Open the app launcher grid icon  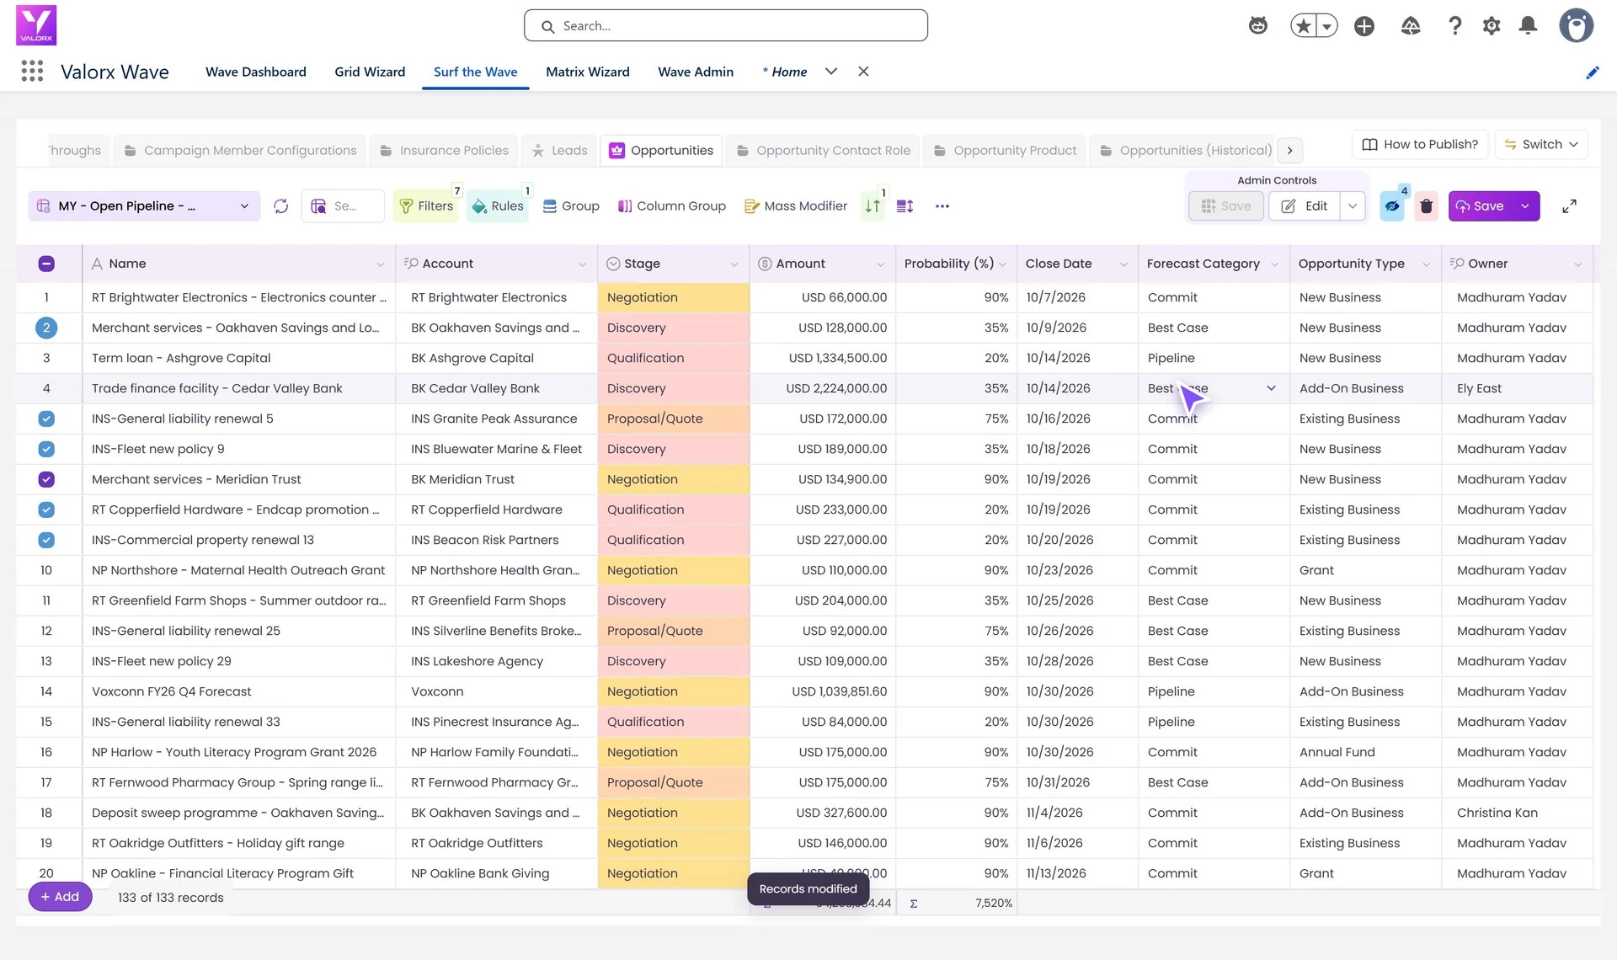coord(32,72)
